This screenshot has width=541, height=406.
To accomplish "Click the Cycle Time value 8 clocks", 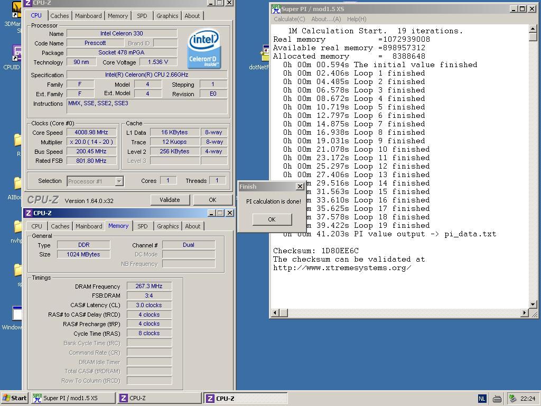I will [x=149, y=333].
